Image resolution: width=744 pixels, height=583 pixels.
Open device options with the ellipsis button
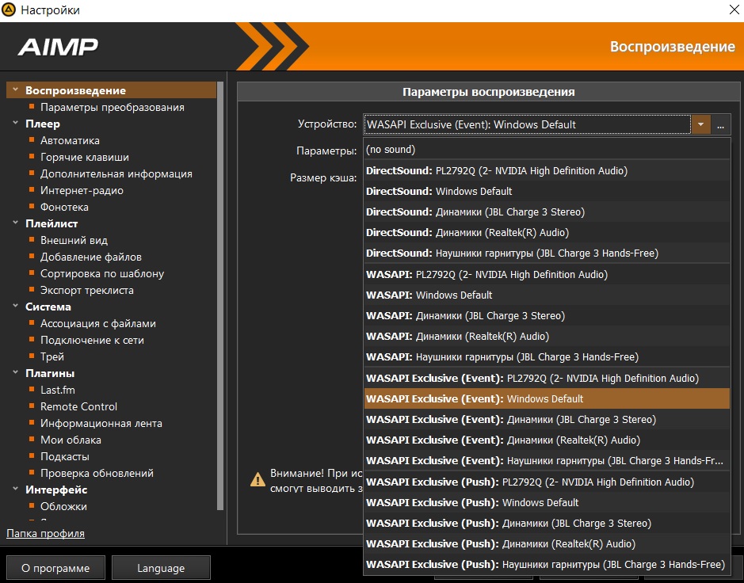[x=721, y=125]
